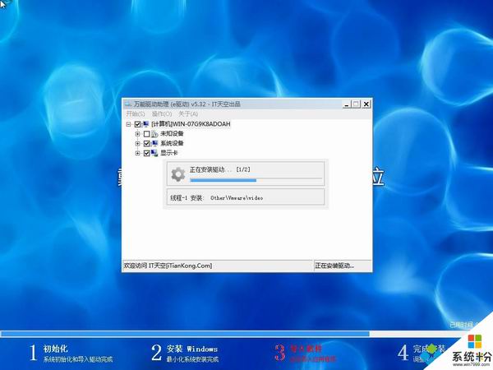Uncheck the 系统设备 checkbox
The height and width of the screenshot is (370, 493).
(146, 144)
